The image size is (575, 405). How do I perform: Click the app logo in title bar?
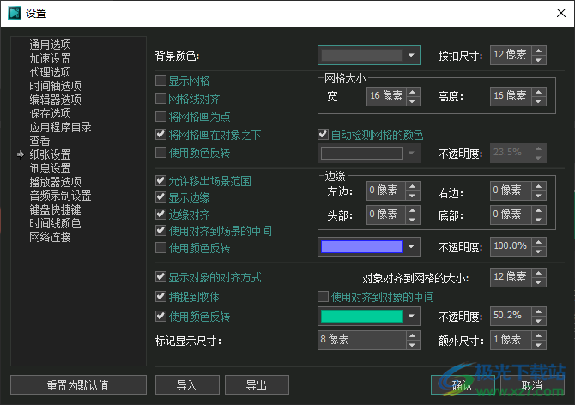tap(15, 13)
